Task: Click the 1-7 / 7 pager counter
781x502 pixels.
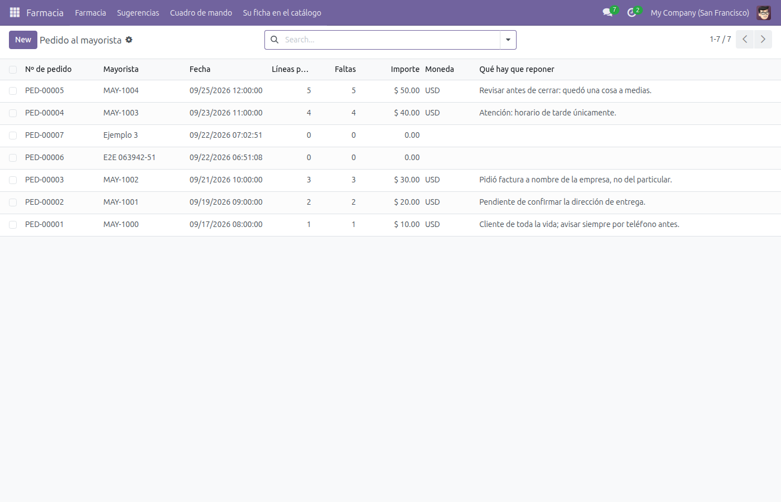Action: point(720,39)
